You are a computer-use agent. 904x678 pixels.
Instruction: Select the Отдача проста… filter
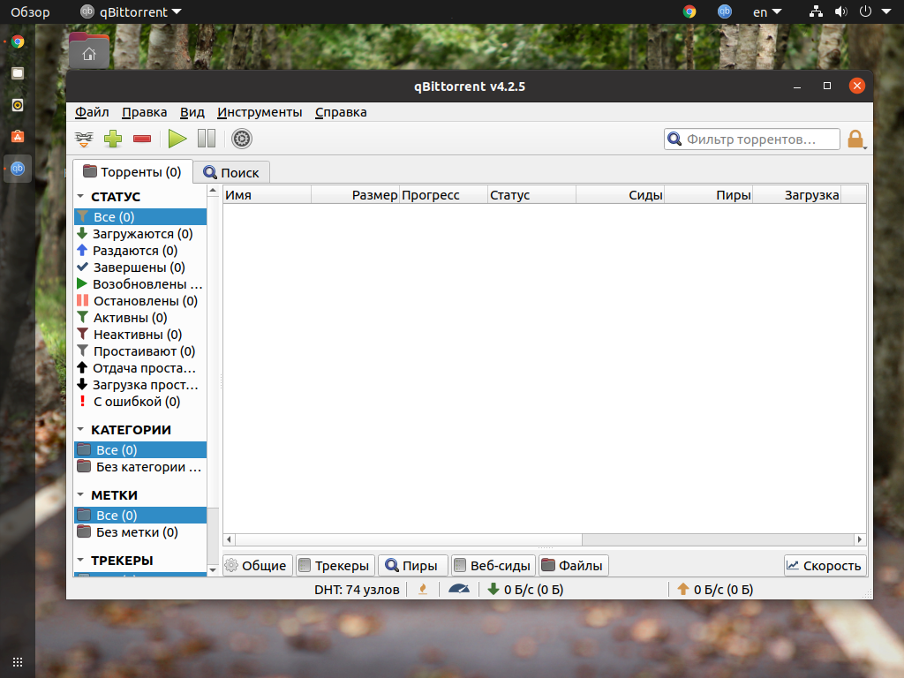tap(140, 368)
